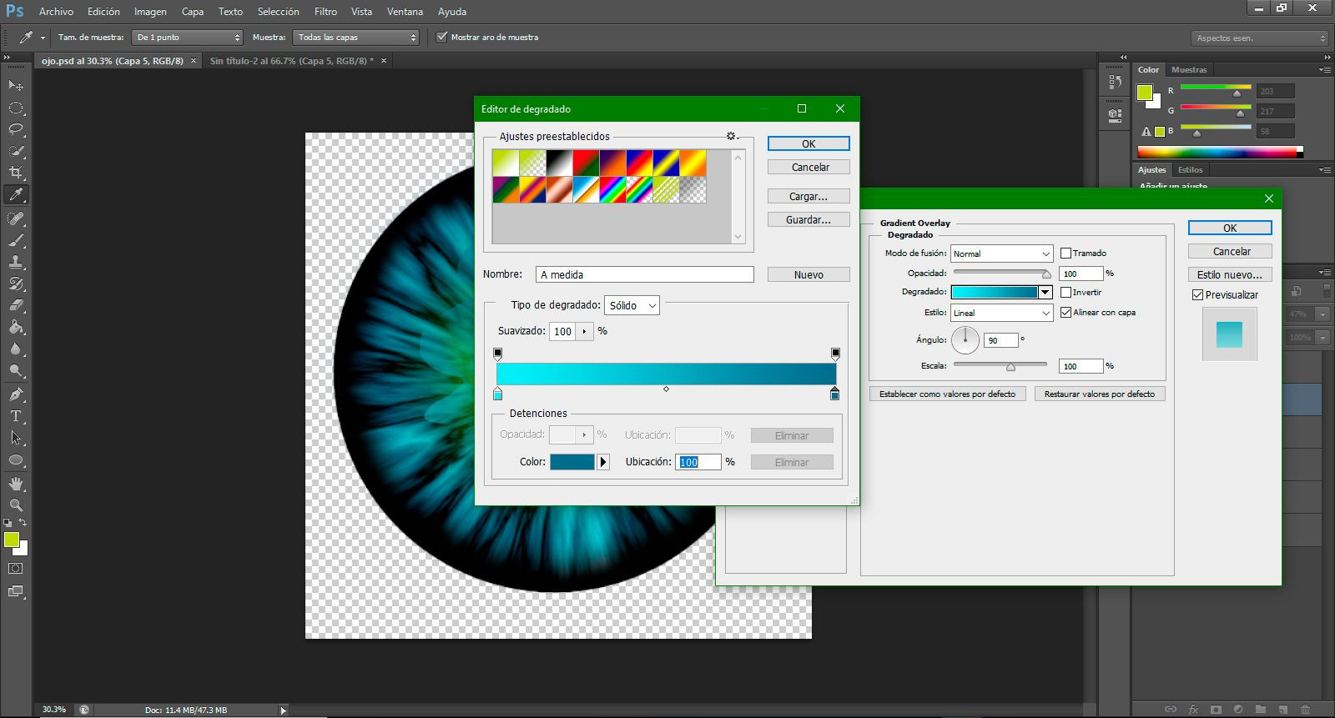Click the Guardar... button

pos(809,219)
